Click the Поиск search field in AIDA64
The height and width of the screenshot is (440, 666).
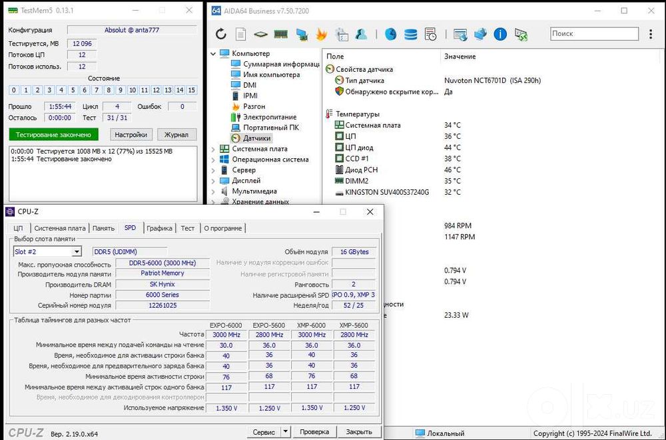pos(594,33)
